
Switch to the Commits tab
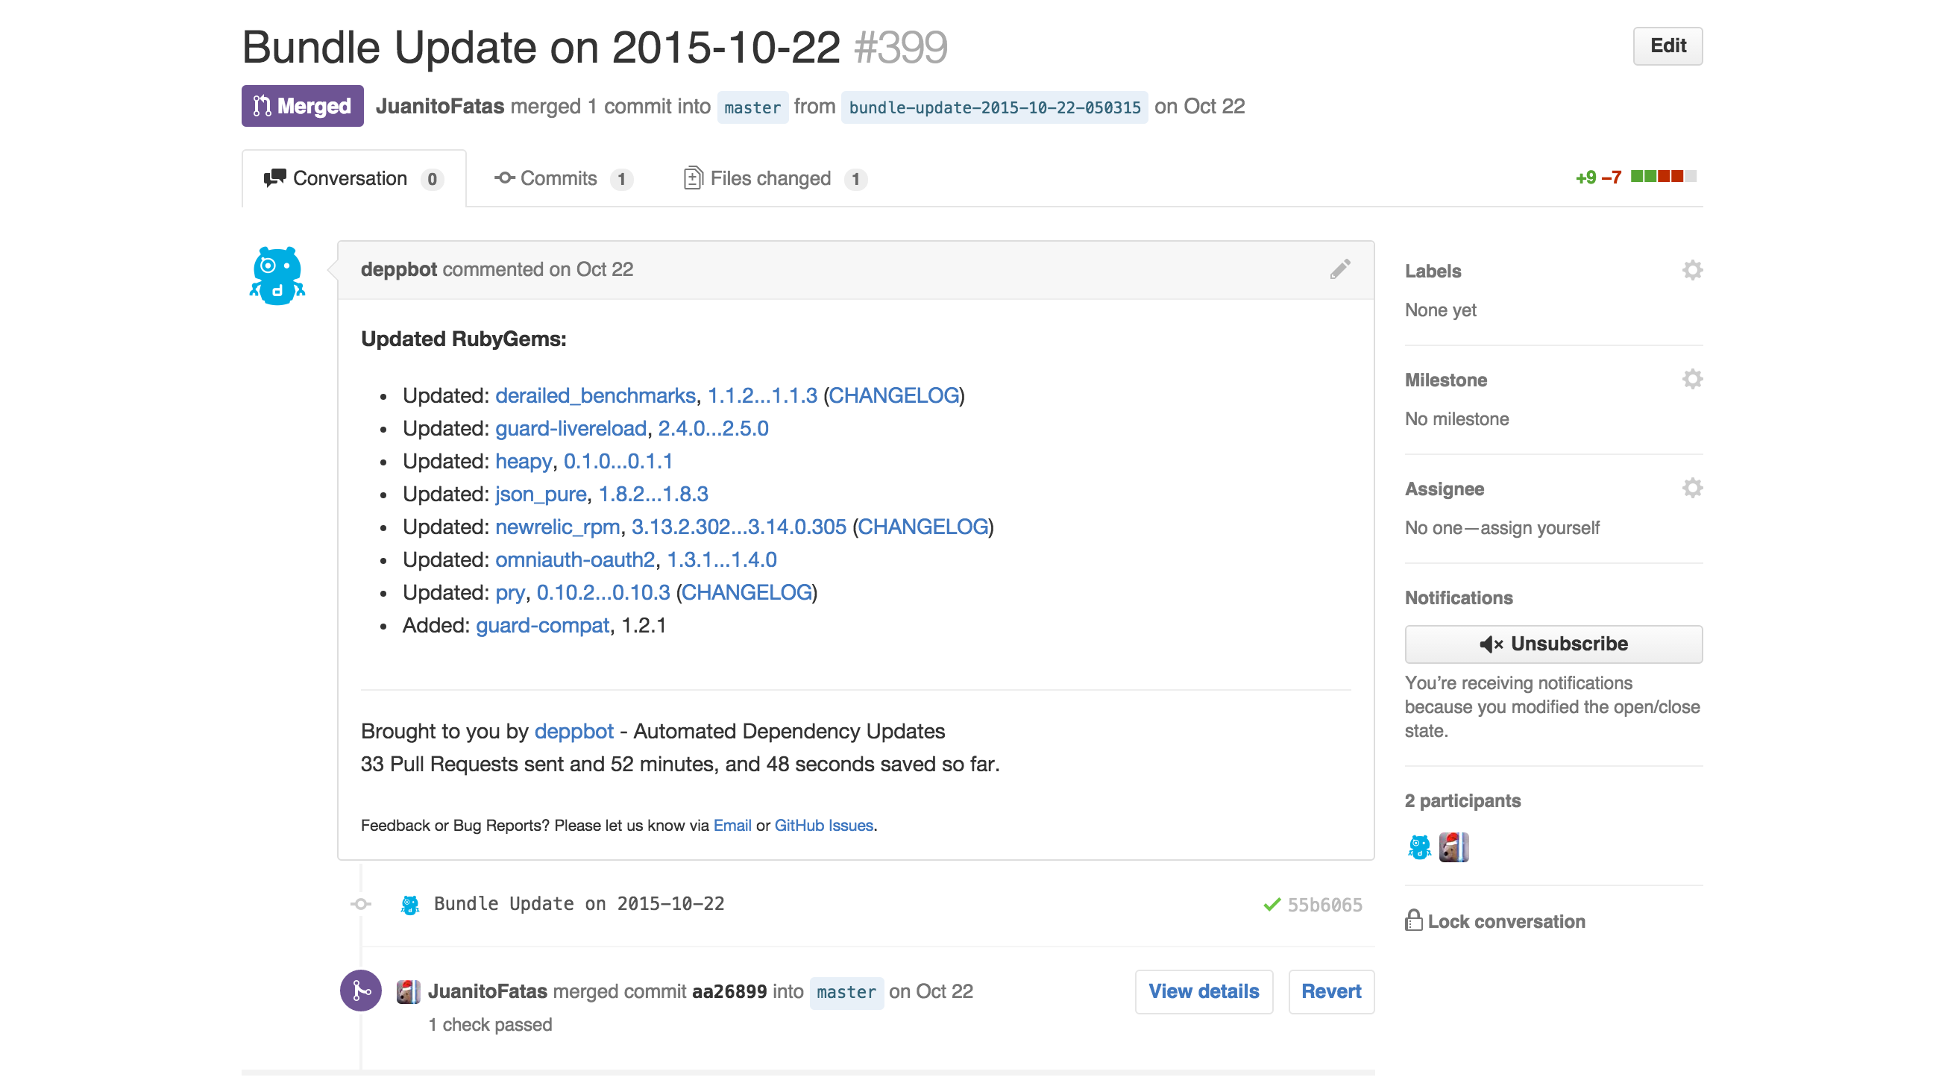click(563, 178)
